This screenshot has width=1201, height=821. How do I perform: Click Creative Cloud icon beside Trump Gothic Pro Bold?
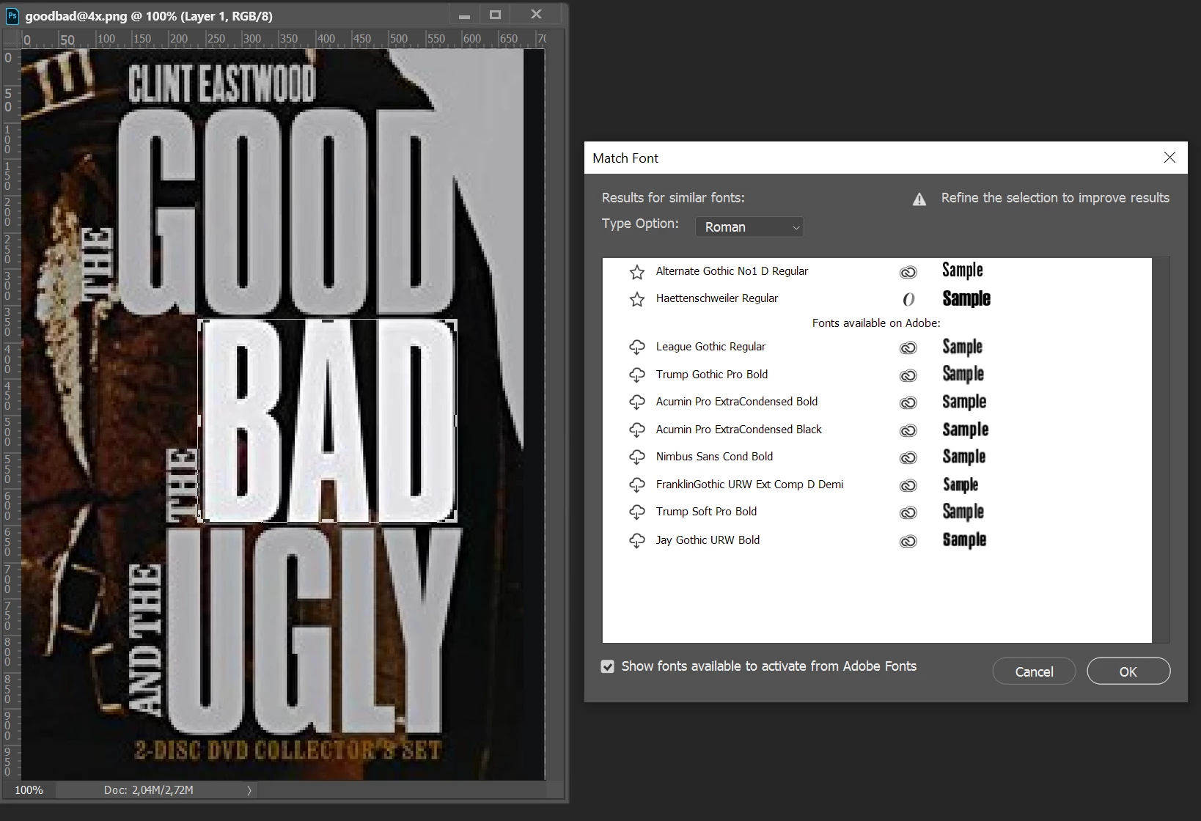click(x=908, y=375)
